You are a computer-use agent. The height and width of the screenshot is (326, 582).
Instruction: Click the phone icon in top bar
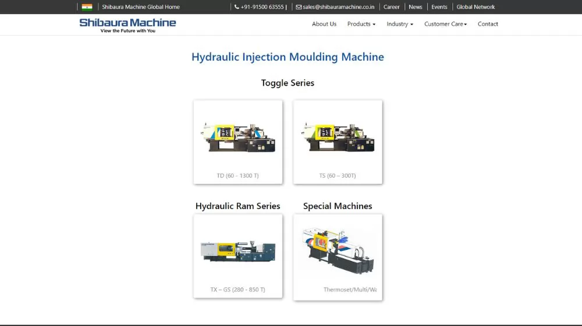[x=236, y=6]
